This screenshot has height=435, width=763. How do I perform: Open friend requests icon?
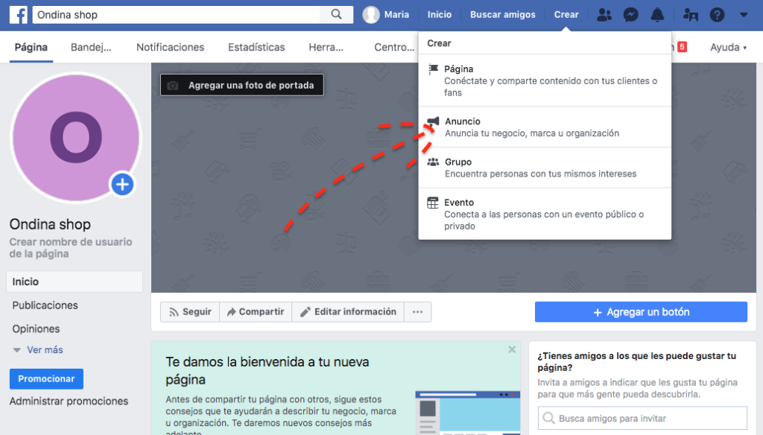point(604,15)
